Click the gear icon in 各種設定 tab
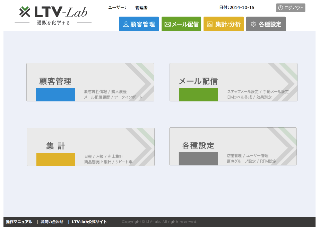 coord(253,24)
